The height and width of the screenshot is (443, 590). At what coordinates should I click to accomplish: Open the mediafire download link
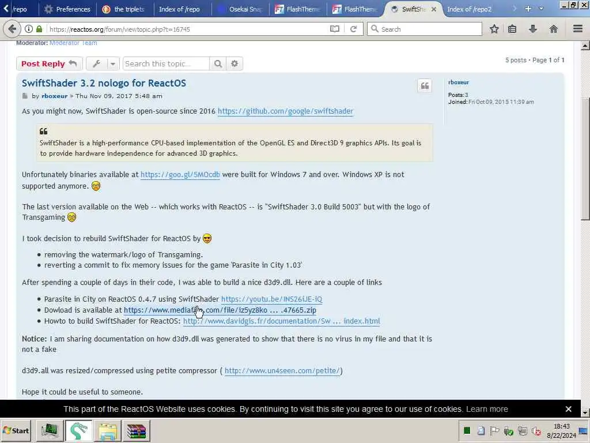[220, 310]
